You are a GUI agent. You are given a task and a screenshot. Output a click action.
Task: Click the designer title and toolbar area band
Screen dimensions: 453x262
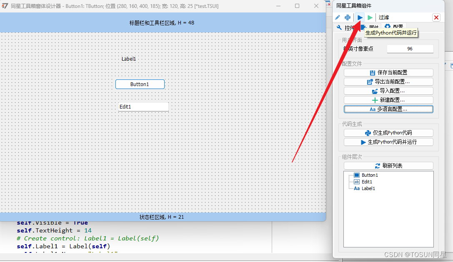[163, 22]
